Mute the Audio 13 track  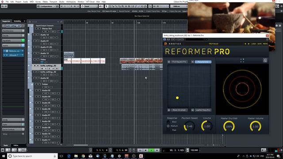(x=34, y=53)
